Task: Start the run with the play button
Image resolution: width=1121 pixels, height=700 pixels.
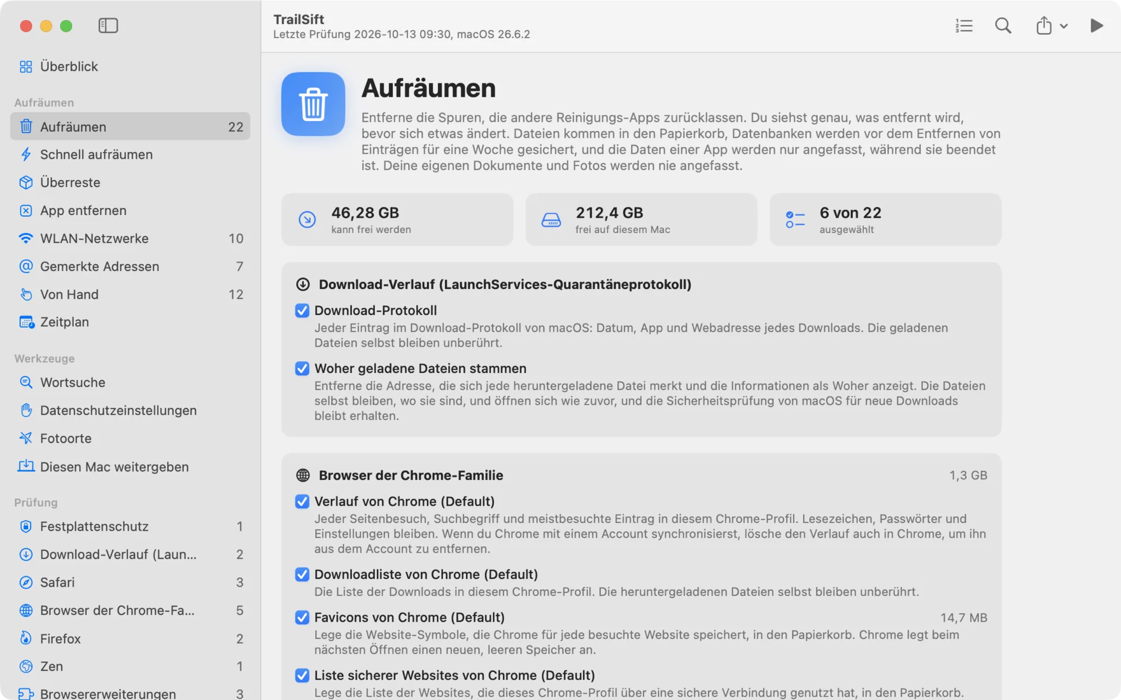Action: coord(1097,26)
